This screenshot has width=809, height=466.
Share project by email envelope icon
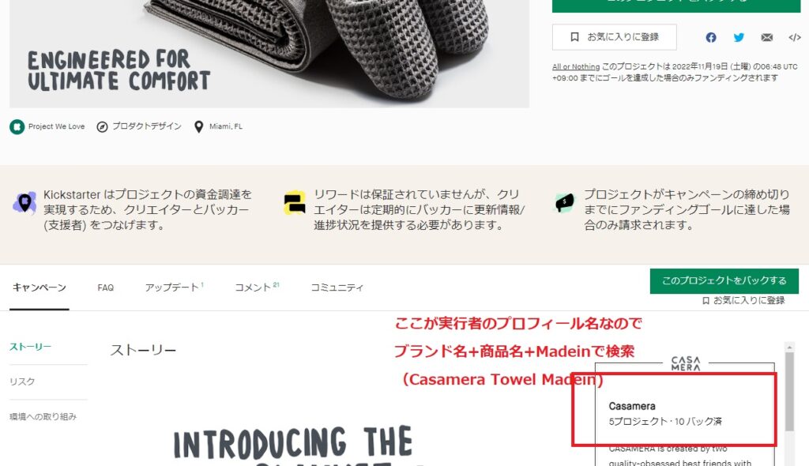(766, 37)
